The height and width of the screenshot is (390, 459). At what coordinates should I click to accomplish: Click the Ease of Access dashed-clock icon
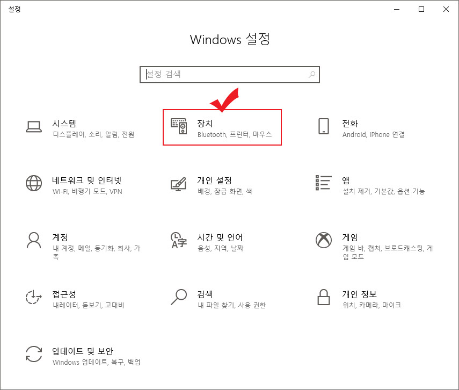33,297
